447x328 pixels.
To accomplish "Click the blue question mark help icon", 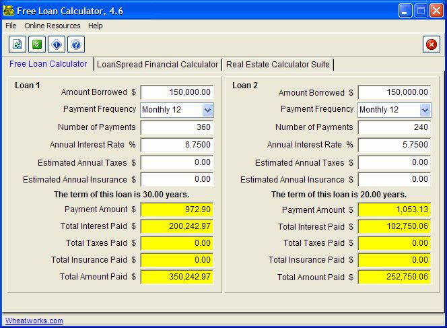I will [76, 44].
